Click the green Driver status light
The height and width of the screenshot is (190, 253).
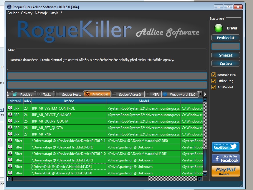point(218,28)
